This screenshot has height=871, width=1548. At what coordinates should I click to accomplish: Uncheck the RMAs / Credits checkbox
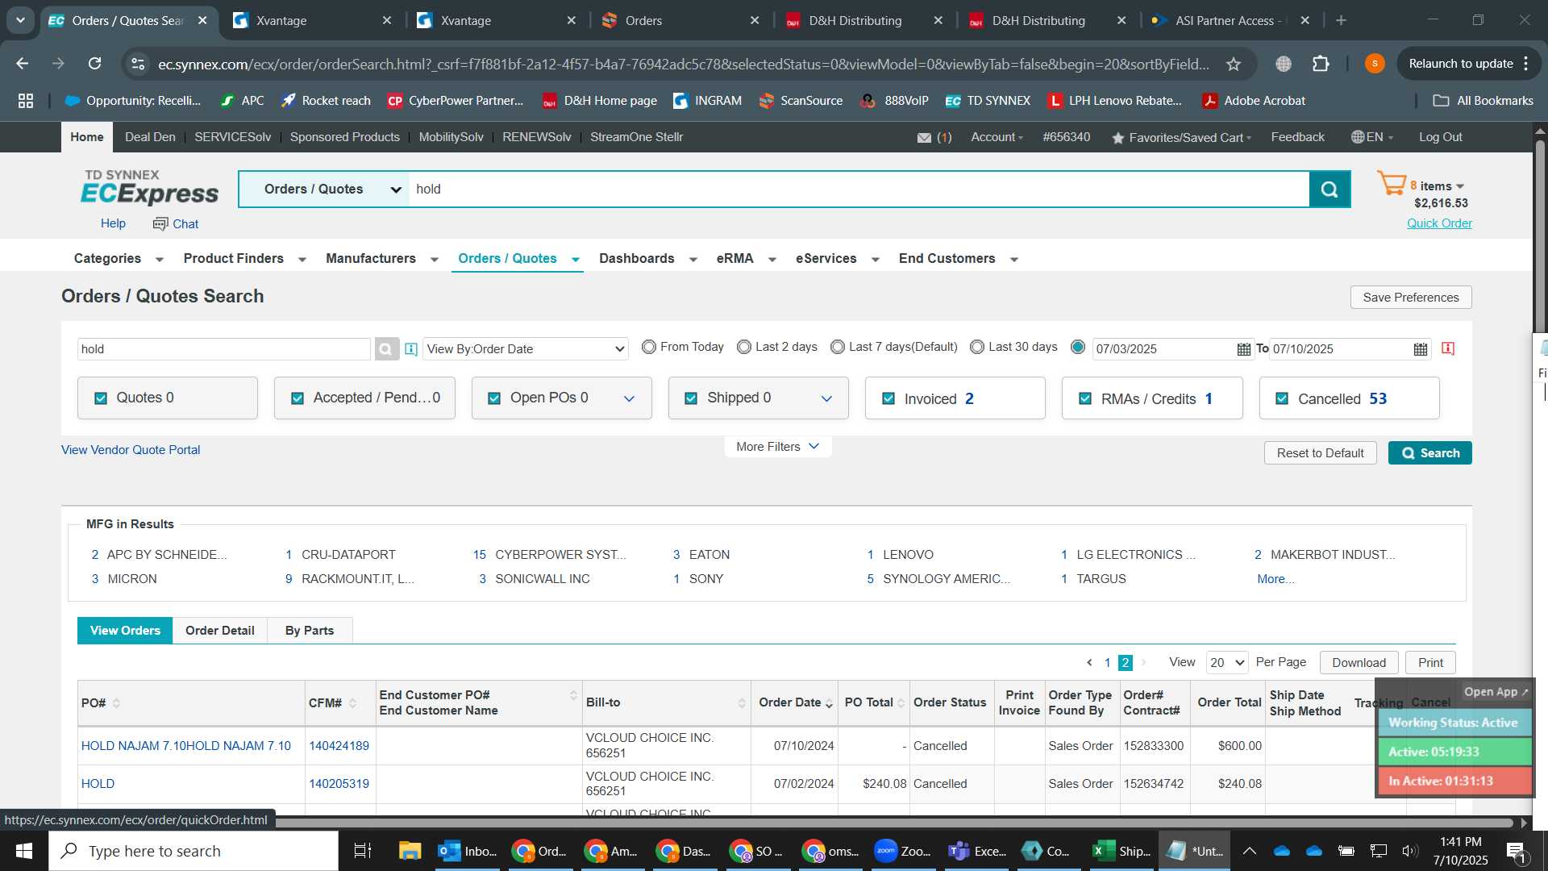point(1085,398)
